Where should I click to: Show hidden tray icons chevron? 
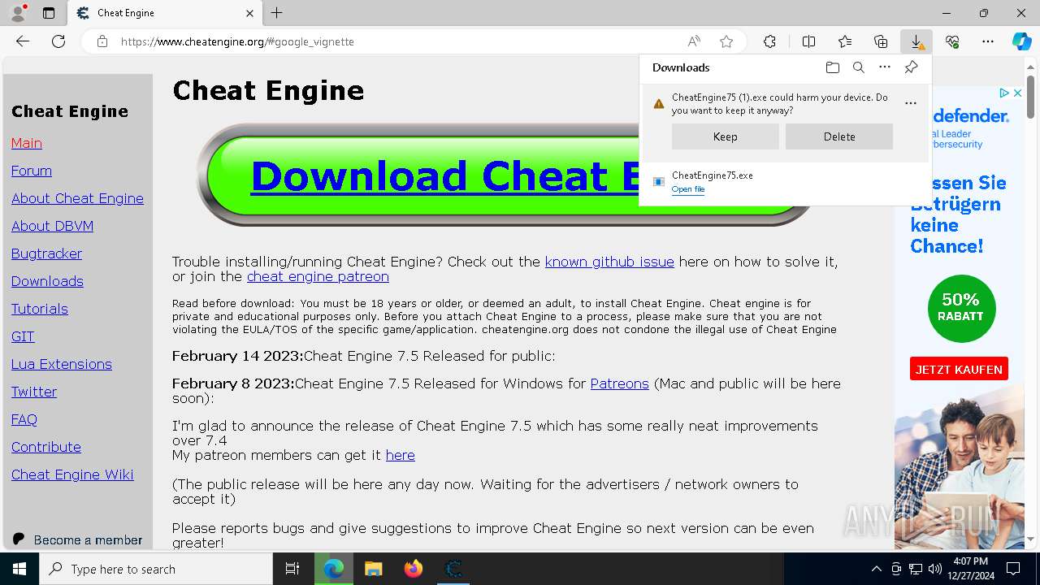[x=876, y=569]
